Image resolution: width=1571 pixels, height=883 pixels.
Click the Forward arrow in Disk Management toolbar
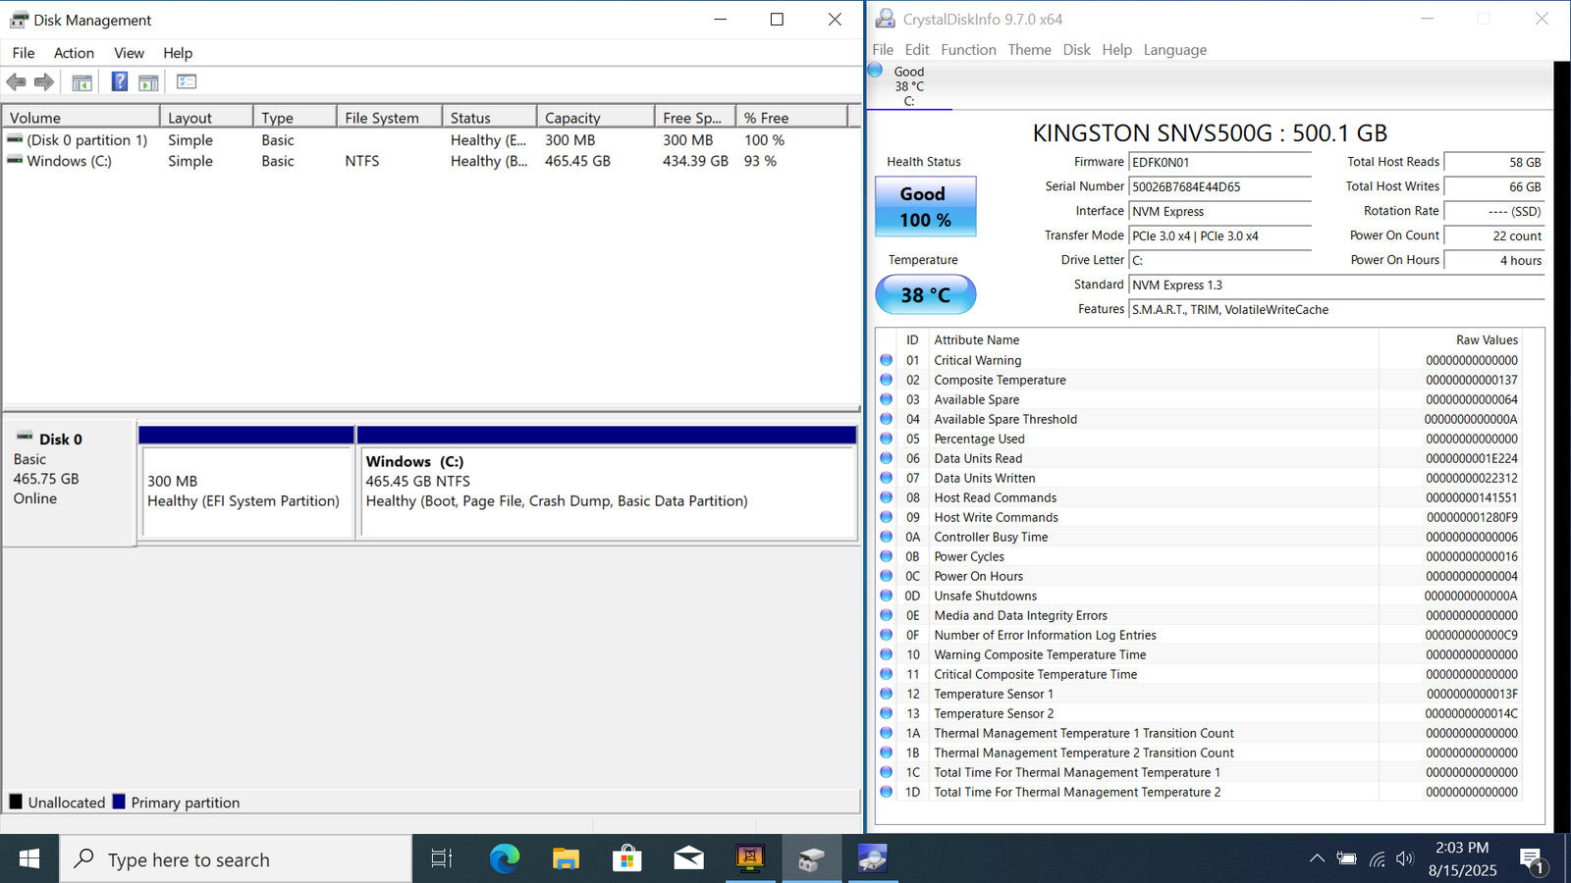coord(44,82)
